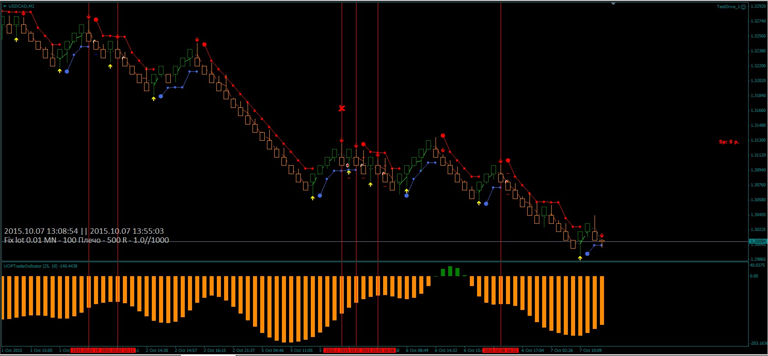Viewport: 768px width, 356px height.
Task: Click the '6 Oct 14:32' time axis label
Action: click(x=446, y=350)
